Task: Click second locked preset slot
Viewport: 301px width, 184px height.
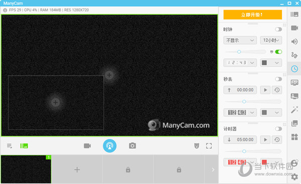Action: click(179, 169)
